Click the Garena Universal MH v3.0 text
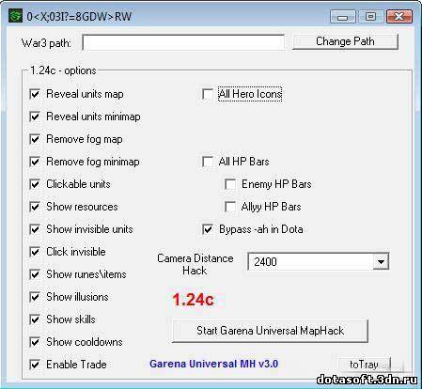 [x=213, y=364]
